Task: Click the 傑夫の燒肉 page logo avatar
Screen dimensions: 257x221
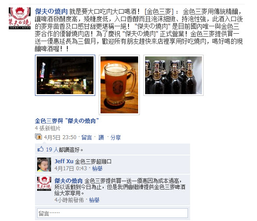Action: (20, 18)
